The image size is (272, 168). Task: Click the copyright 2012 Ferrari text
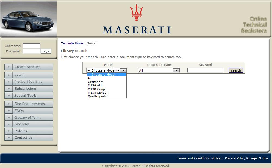pyautogui.click(x=136, y=166)
